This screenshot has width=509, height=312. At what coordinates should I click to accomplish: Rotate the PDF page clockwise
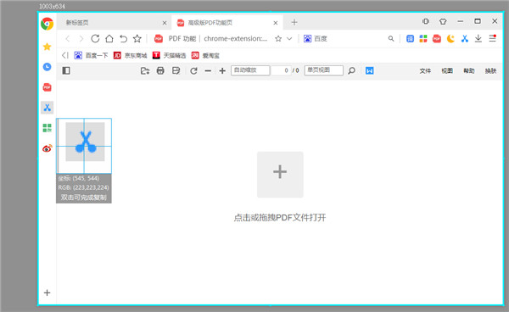[193, 70]
